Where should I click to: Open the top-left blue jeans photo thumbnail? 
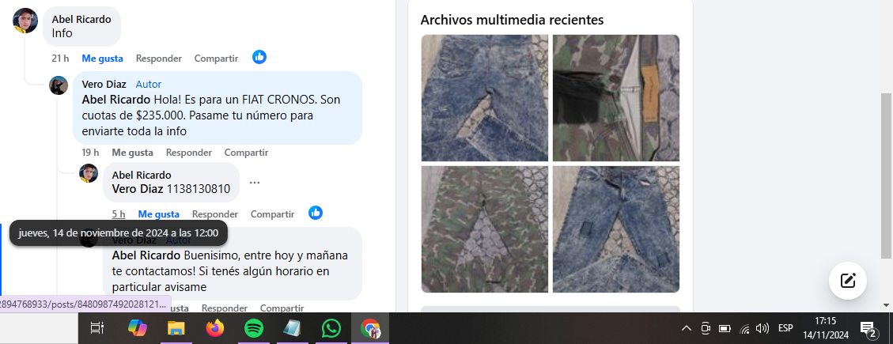[x=485, y=98]
